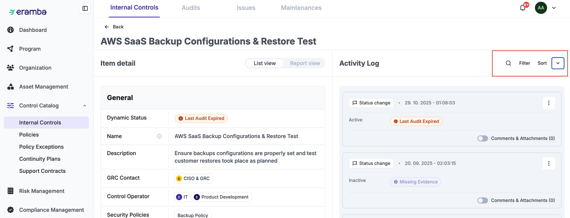
Task: Toggle Comments & Attachments on Last Audit Expired entry
Action: (x=482, y=139)
